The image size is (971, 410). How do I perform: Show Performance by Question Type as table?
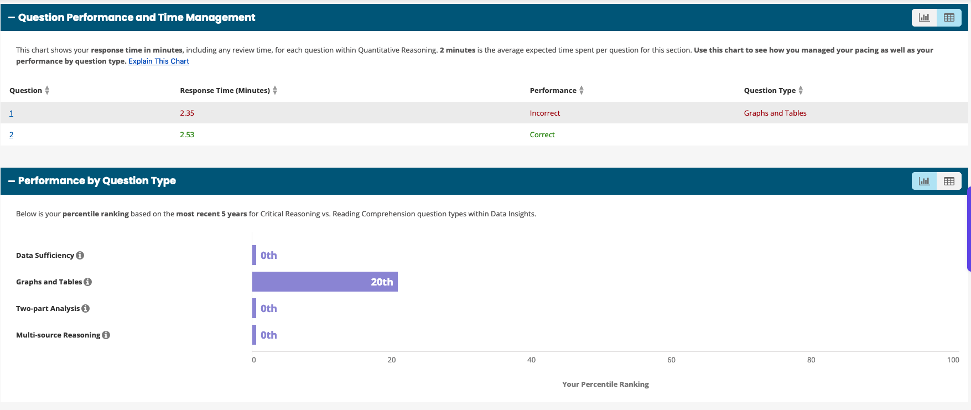(949, 181)
